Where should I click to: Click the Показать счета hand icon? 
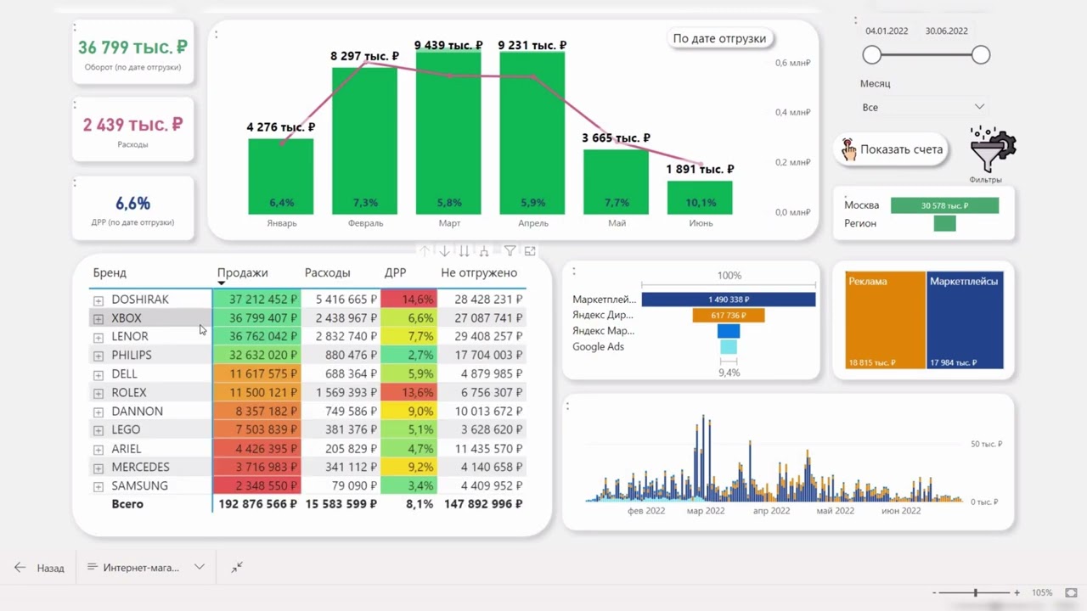click(848, 149)
